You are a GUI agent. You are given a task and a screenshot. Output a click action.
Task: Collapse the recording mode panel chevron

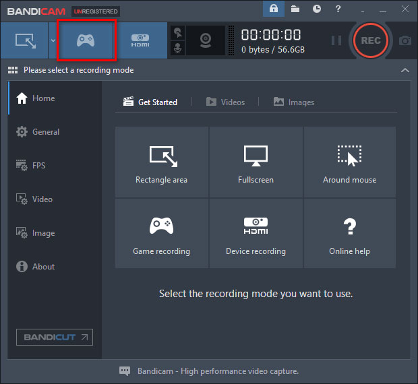[405, 70]
